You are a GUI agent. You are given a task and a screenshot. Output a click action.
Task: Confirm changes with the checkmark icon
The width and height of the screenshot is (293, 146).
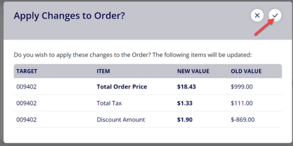[x=275, y=15]
